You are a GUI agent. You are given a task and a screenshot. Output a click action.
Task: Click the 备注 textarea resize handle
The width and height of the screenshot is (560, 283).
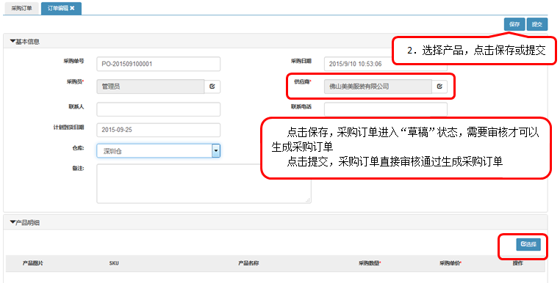point(308,201)
